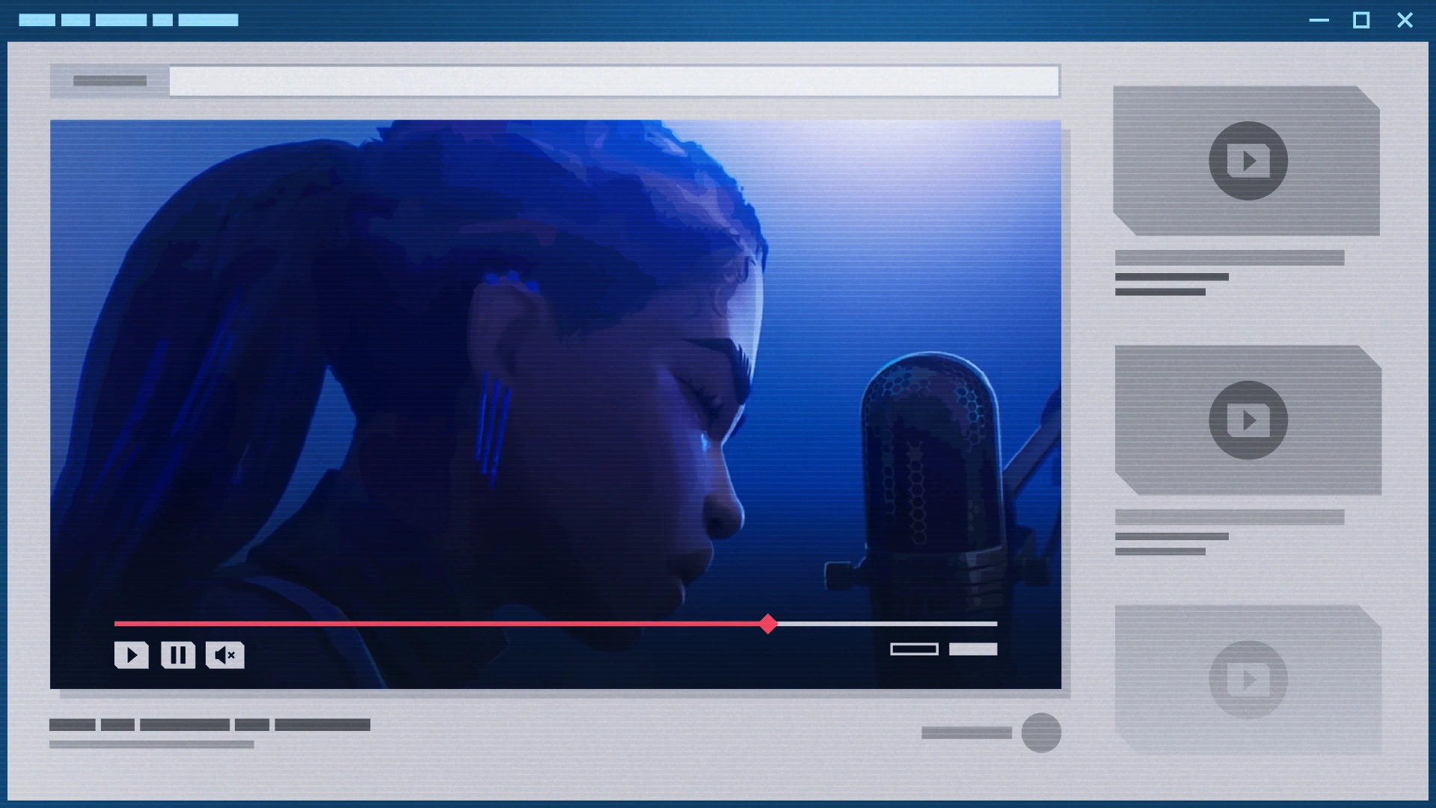Screen dimensions: 1436x808
Task: Click the red diamond progress handle
Action: (x=768, y=623)
